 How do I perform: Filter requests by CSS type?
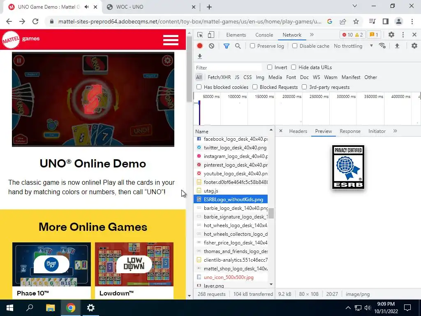(247, 77)
